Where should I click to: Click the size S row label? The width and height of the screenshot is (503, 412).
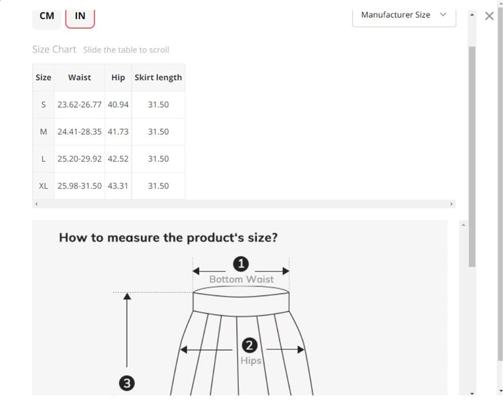tap(43, 105)
